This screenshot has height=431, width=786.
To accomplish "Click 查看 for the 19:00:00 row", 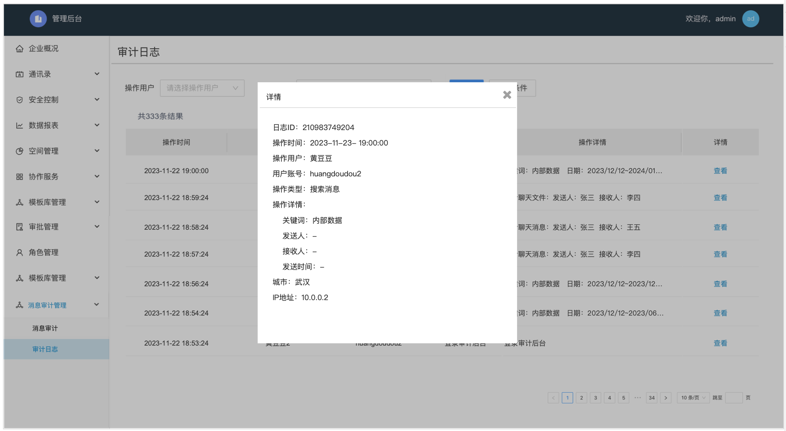I will [720, 171].
